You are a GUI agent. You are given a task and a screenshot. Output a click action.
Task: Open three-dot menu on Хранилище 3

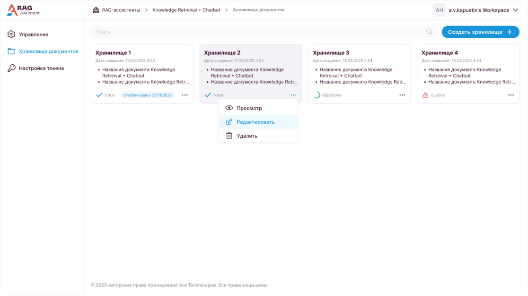[402, 95]
